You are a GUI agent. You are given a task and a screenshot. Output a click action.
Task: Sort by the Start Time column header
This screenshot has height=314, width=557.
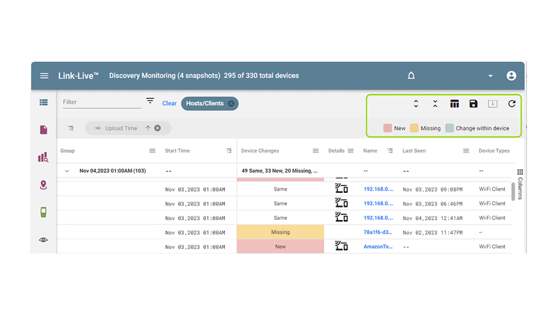click(x=178, y=150)
